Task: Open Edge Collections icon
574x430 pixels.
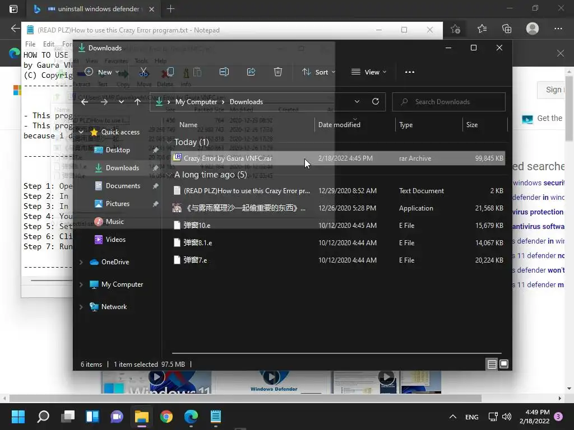Action: click(x=507, y=29)
